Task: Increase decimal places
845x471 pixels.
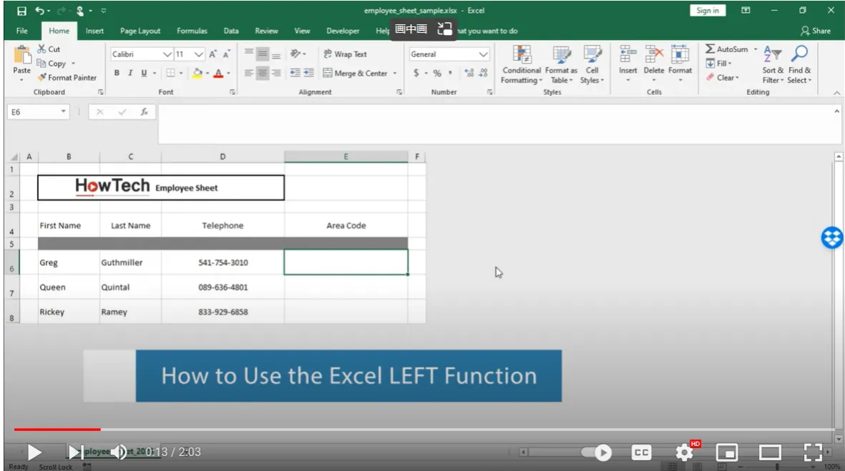Action: click(x=469, y=73)
